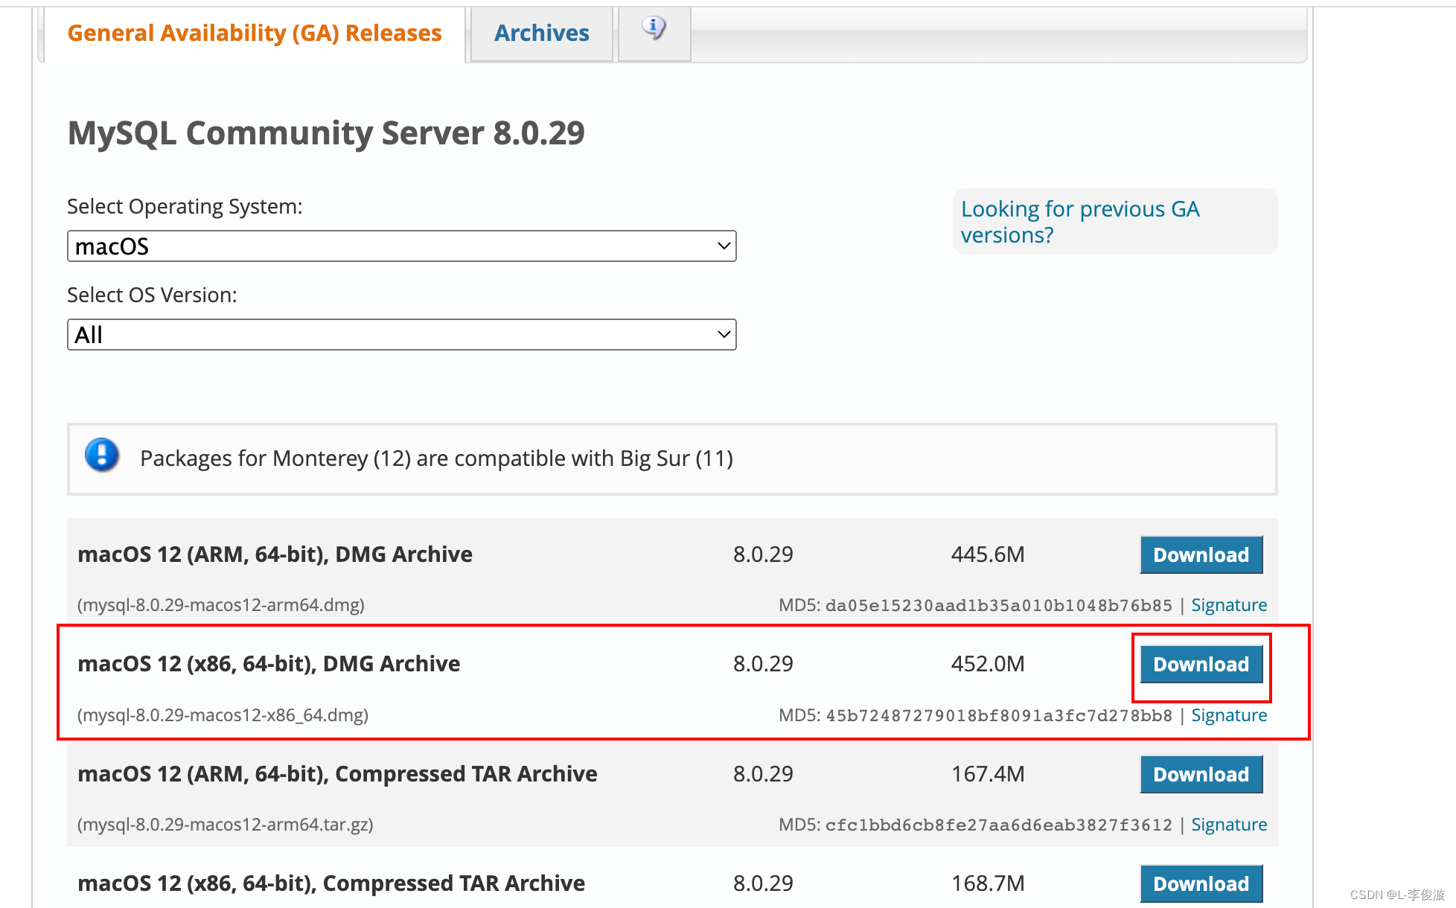Click the mysql-8.0.29-macos12-x86_64.dmg filename text
This screenshot has height=908, width=1456.
click(223, 715)
